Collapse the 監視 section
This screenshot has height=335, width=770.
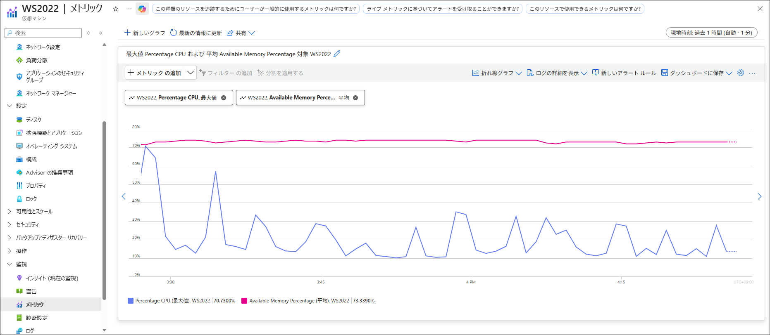point(10,264)
